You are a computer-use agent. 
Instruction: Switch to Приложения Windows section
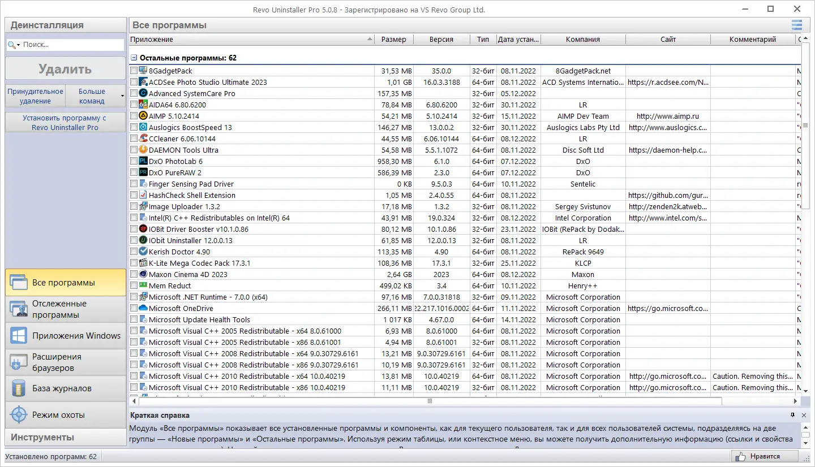pos(66,336)
